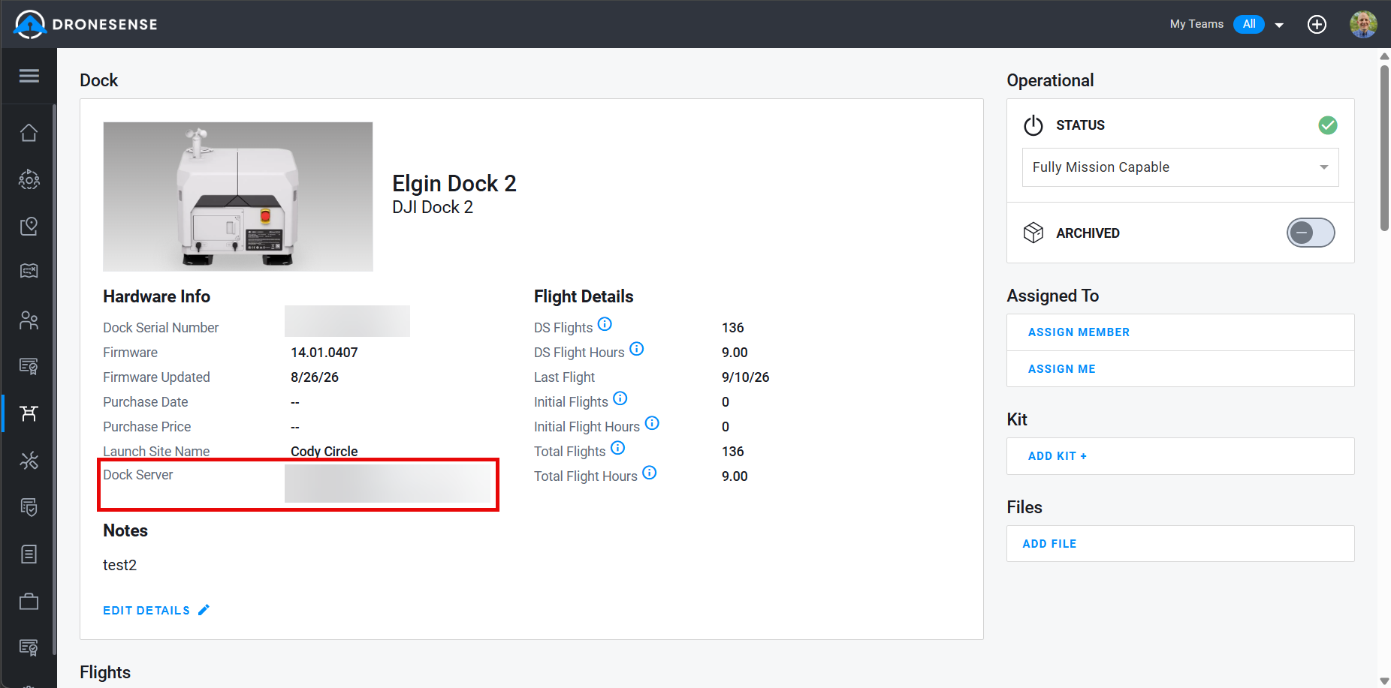
Task: Open the briefcase sidebar icon
Action: click(x=29, y=601)
